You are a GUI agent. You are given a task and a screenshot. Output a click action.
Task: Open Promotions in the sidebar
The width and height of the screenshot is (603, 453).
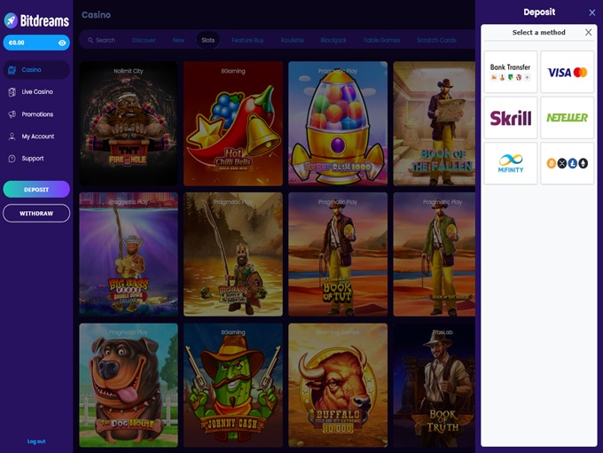36,114
